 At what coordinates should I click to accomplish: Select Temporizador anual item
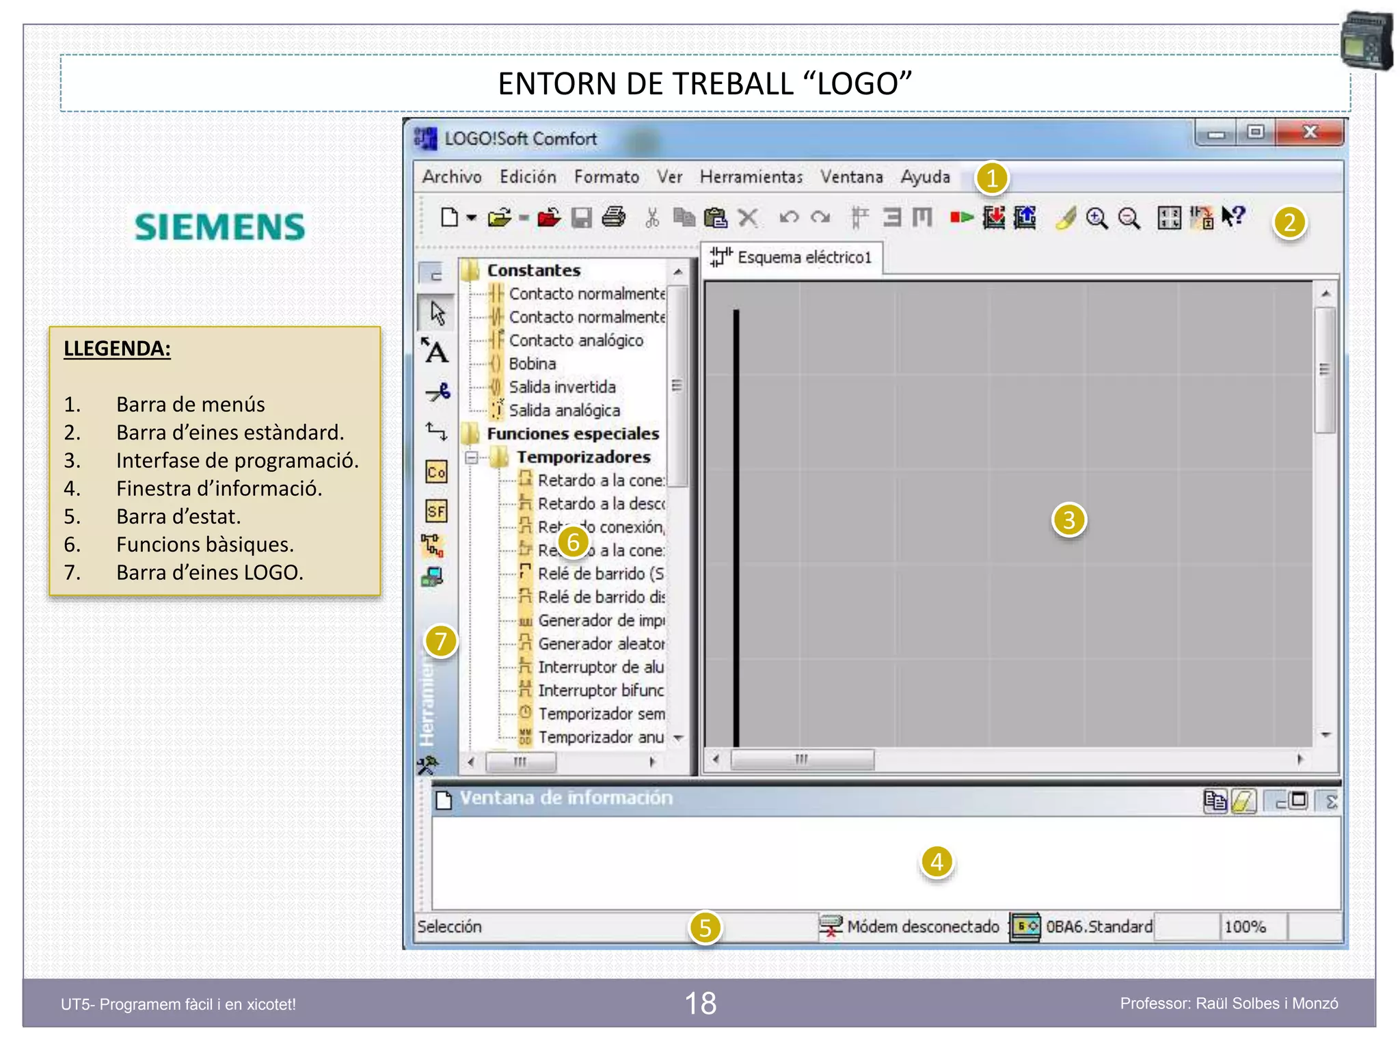pos(601,737)
